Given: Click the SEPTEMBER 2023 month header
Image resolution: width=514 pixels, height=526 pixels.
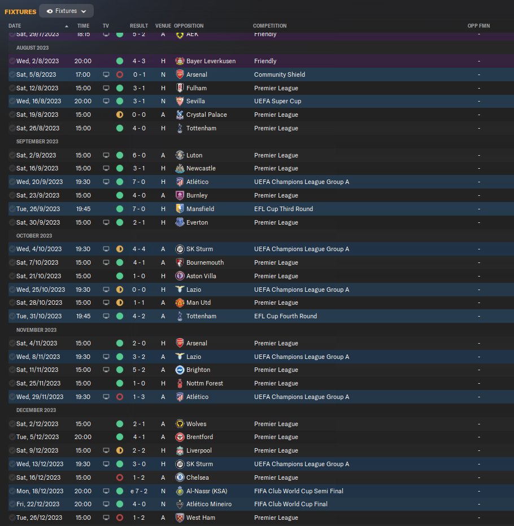Looking at the screenshot, I should pos(37,142).
